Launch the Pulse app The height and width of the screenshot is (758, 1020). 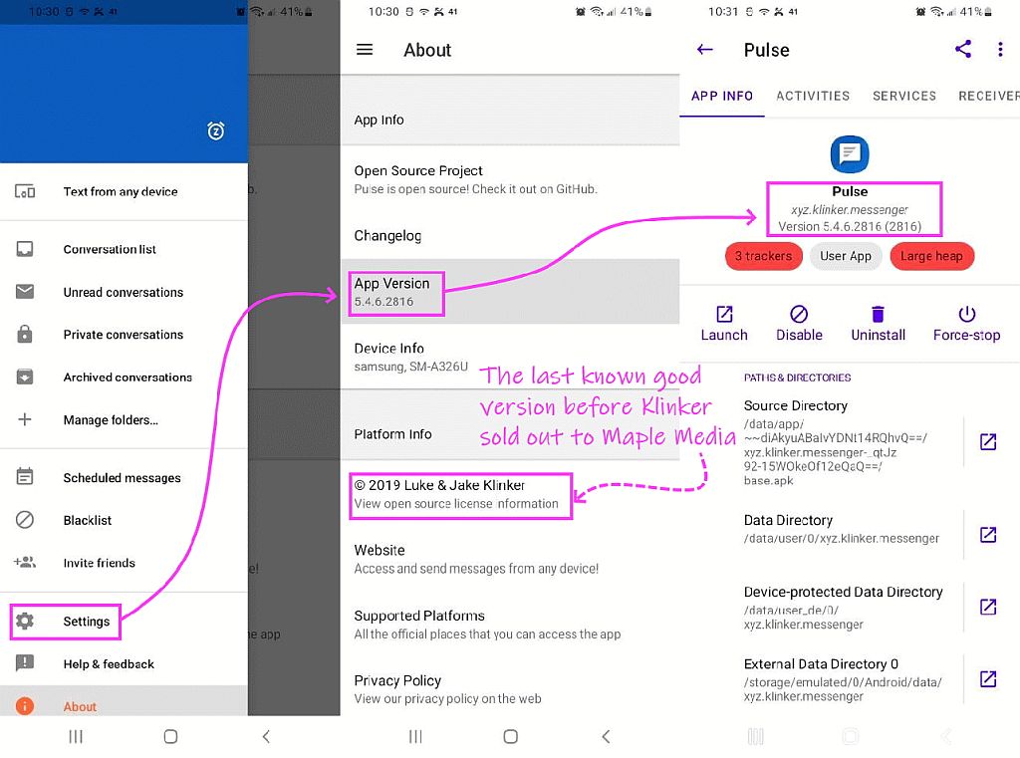point(724,324)
